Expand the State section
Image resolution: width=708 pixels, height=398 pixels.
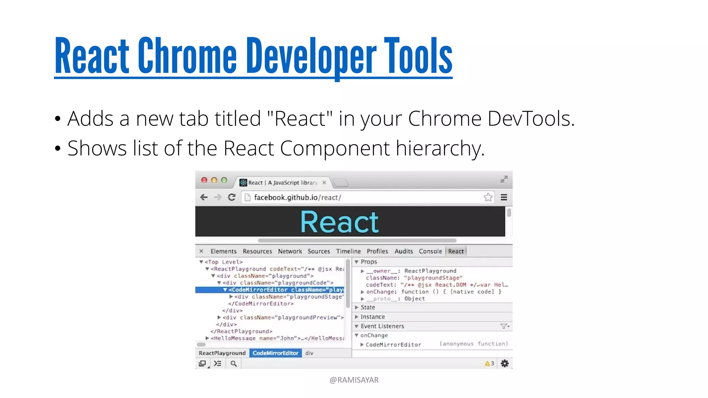(x=356, y=307)
